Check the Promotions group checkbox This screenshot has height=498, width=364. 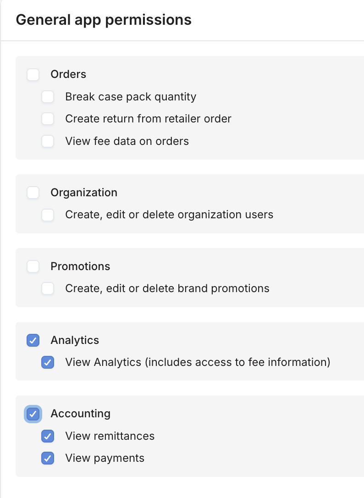pos(33,266)
